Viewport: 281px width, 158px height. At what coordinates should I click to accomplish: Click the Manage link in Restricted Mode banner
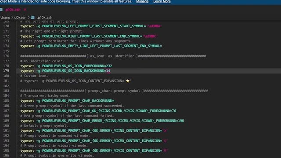click(x=142, y=1)
